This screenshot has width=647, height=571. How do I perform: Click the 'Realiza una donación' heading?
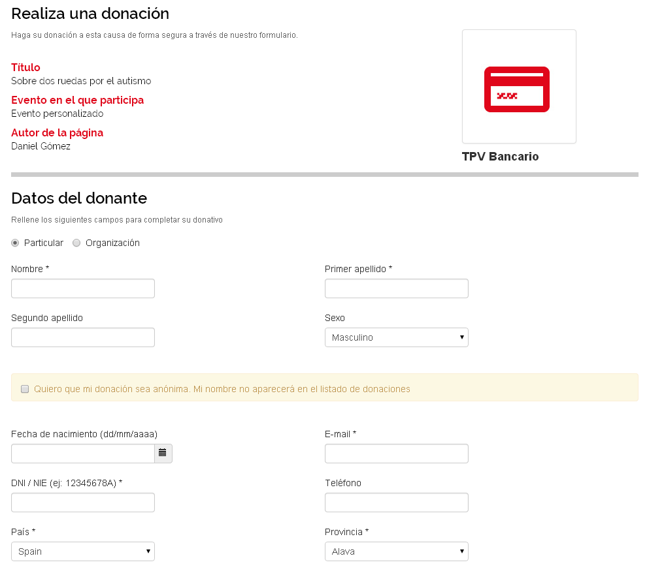[x=90, y=14]
